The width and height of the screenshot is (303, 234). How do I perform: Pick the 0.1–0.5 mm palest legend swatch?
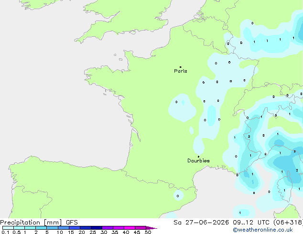[8, 228]
